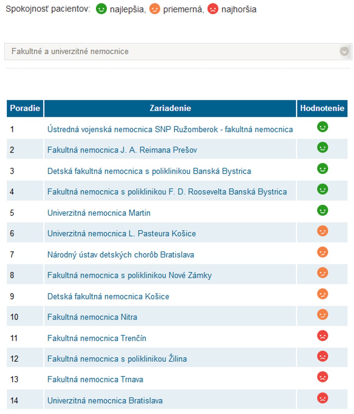354x414 pixels.
Task: Open Fakultná nemocnica Trnava link
Action: (95, 379)
